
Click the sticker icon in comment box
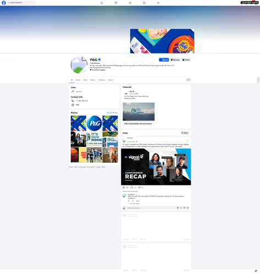click(x=187, y=208)
